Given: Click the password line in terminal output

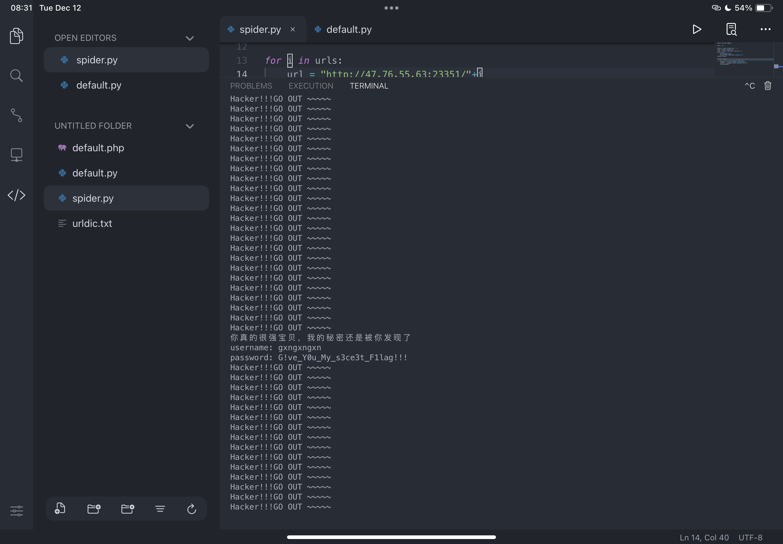Looking at the screenshot, I should 319,358.
